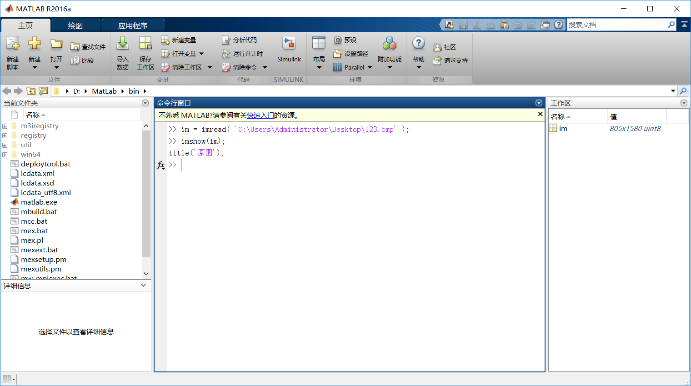This screenshot has height=386, width=691.
Task: Open the Open Variable (打开变量) dropdown
Action: tap(202, 54)
